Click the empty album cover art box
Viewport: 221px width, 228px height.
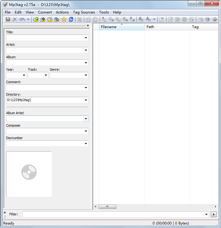(29, 174)
